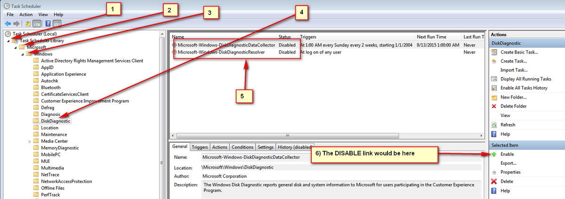This screenshot has height=199, width=565.
Task: Click the Help link under DiskDiagnostic actions
Action: pyautogui.click(x=505, y=134)
